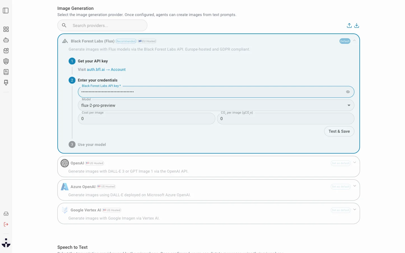The image size is (405, 253).
Task: Click the app logo at sidebar bottom
Action: coord(6,243)
